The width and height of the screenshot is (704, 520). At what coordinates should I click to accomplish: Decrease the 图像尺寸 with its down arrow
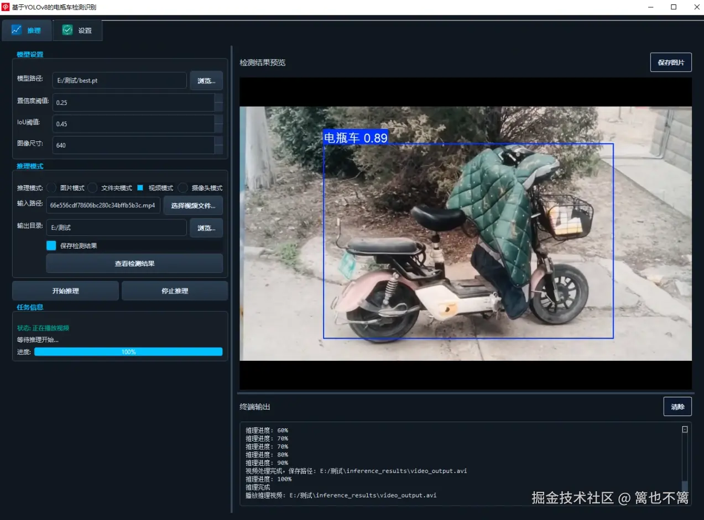219,150
